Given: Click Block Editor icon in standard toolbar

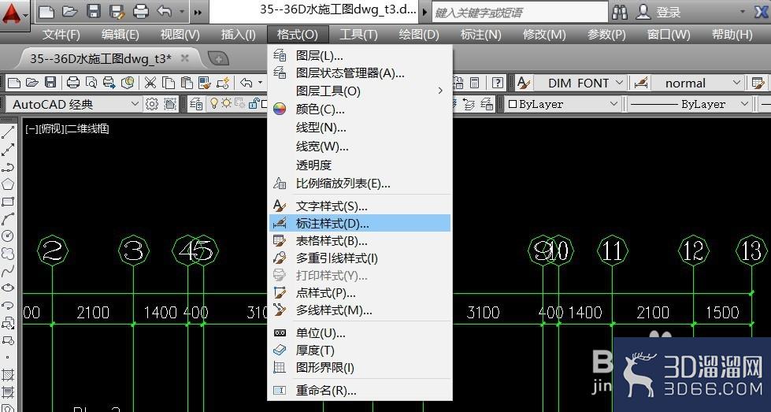Looking at the screenshot, I should point(223,83).
